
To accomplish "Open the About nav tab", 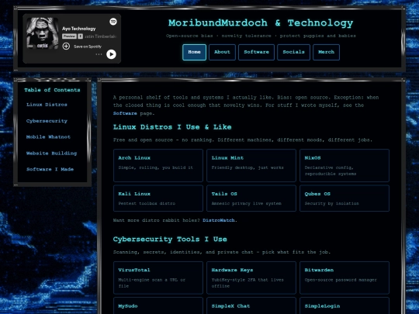I will 222,52.
